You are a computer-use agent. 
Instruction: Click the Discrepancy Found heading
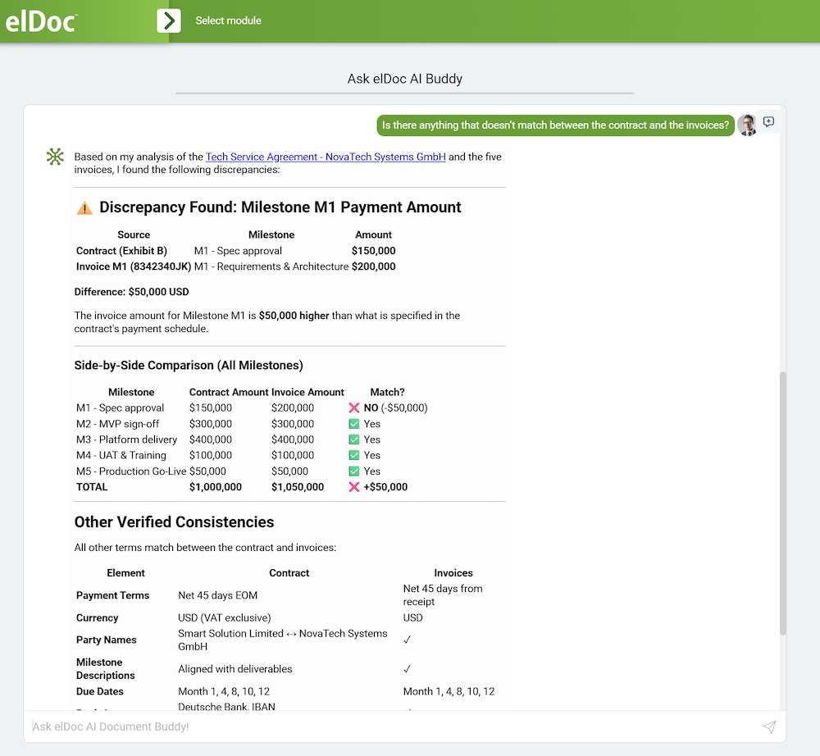pos(280,207)
